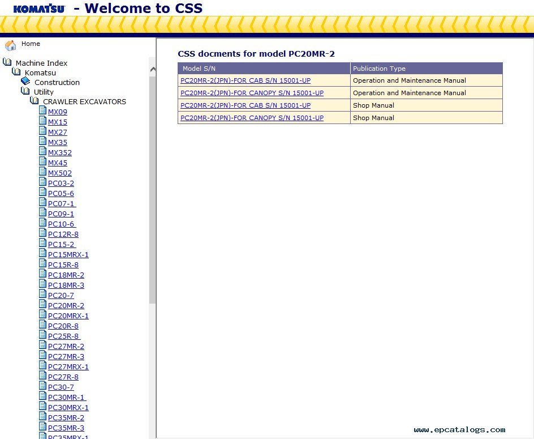Screen dimensions: 534x439
Task: Open CAB Operation and Maintenance Manual link
Action: [246, 80]
